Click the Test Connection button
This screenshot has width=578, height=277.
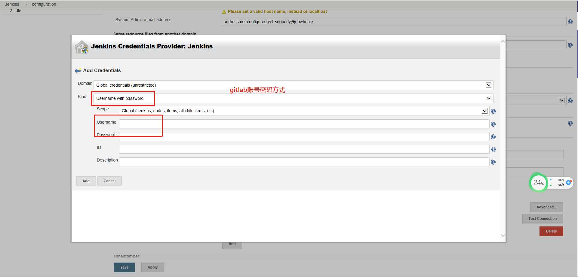coord(543,219)
